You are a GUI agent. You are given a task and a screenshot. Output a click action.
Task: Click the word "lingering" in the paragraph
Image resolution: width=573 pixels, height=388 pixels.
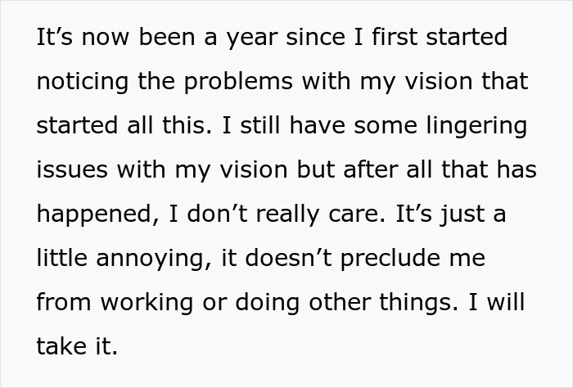pyautogui.click(x=476, y=127)
